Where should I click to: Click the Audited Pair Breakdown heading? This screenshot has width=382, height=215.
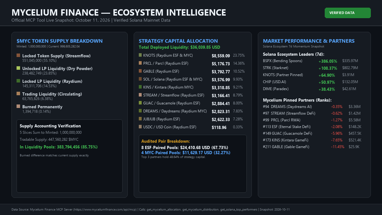point(166,141)
